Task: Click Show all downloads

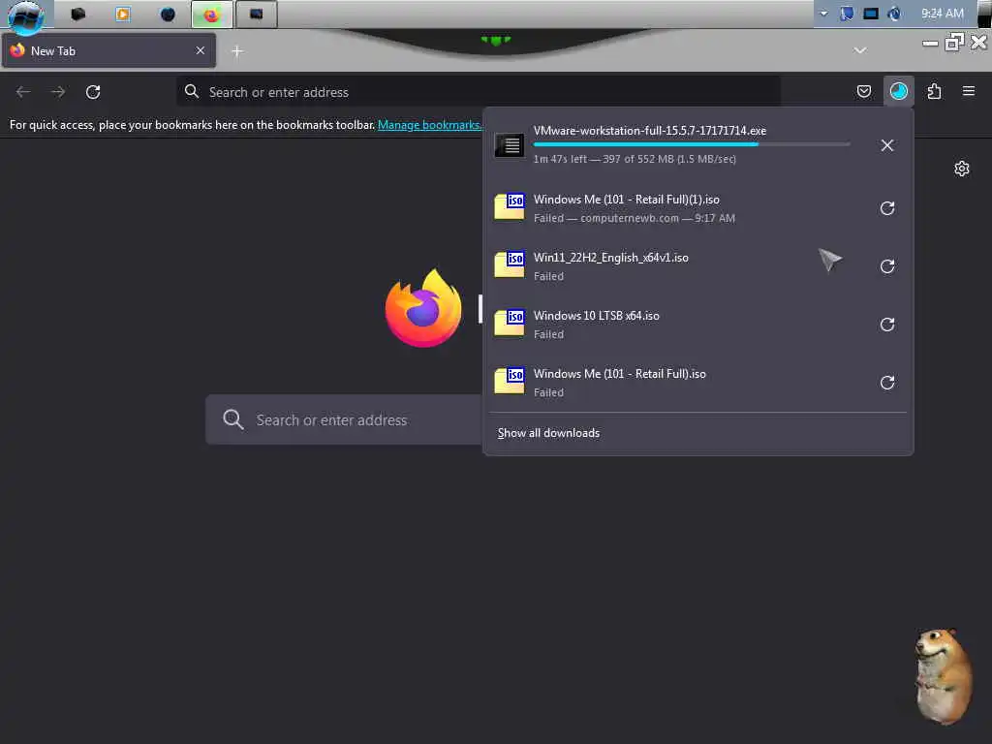Action: [x=548, y=433]
